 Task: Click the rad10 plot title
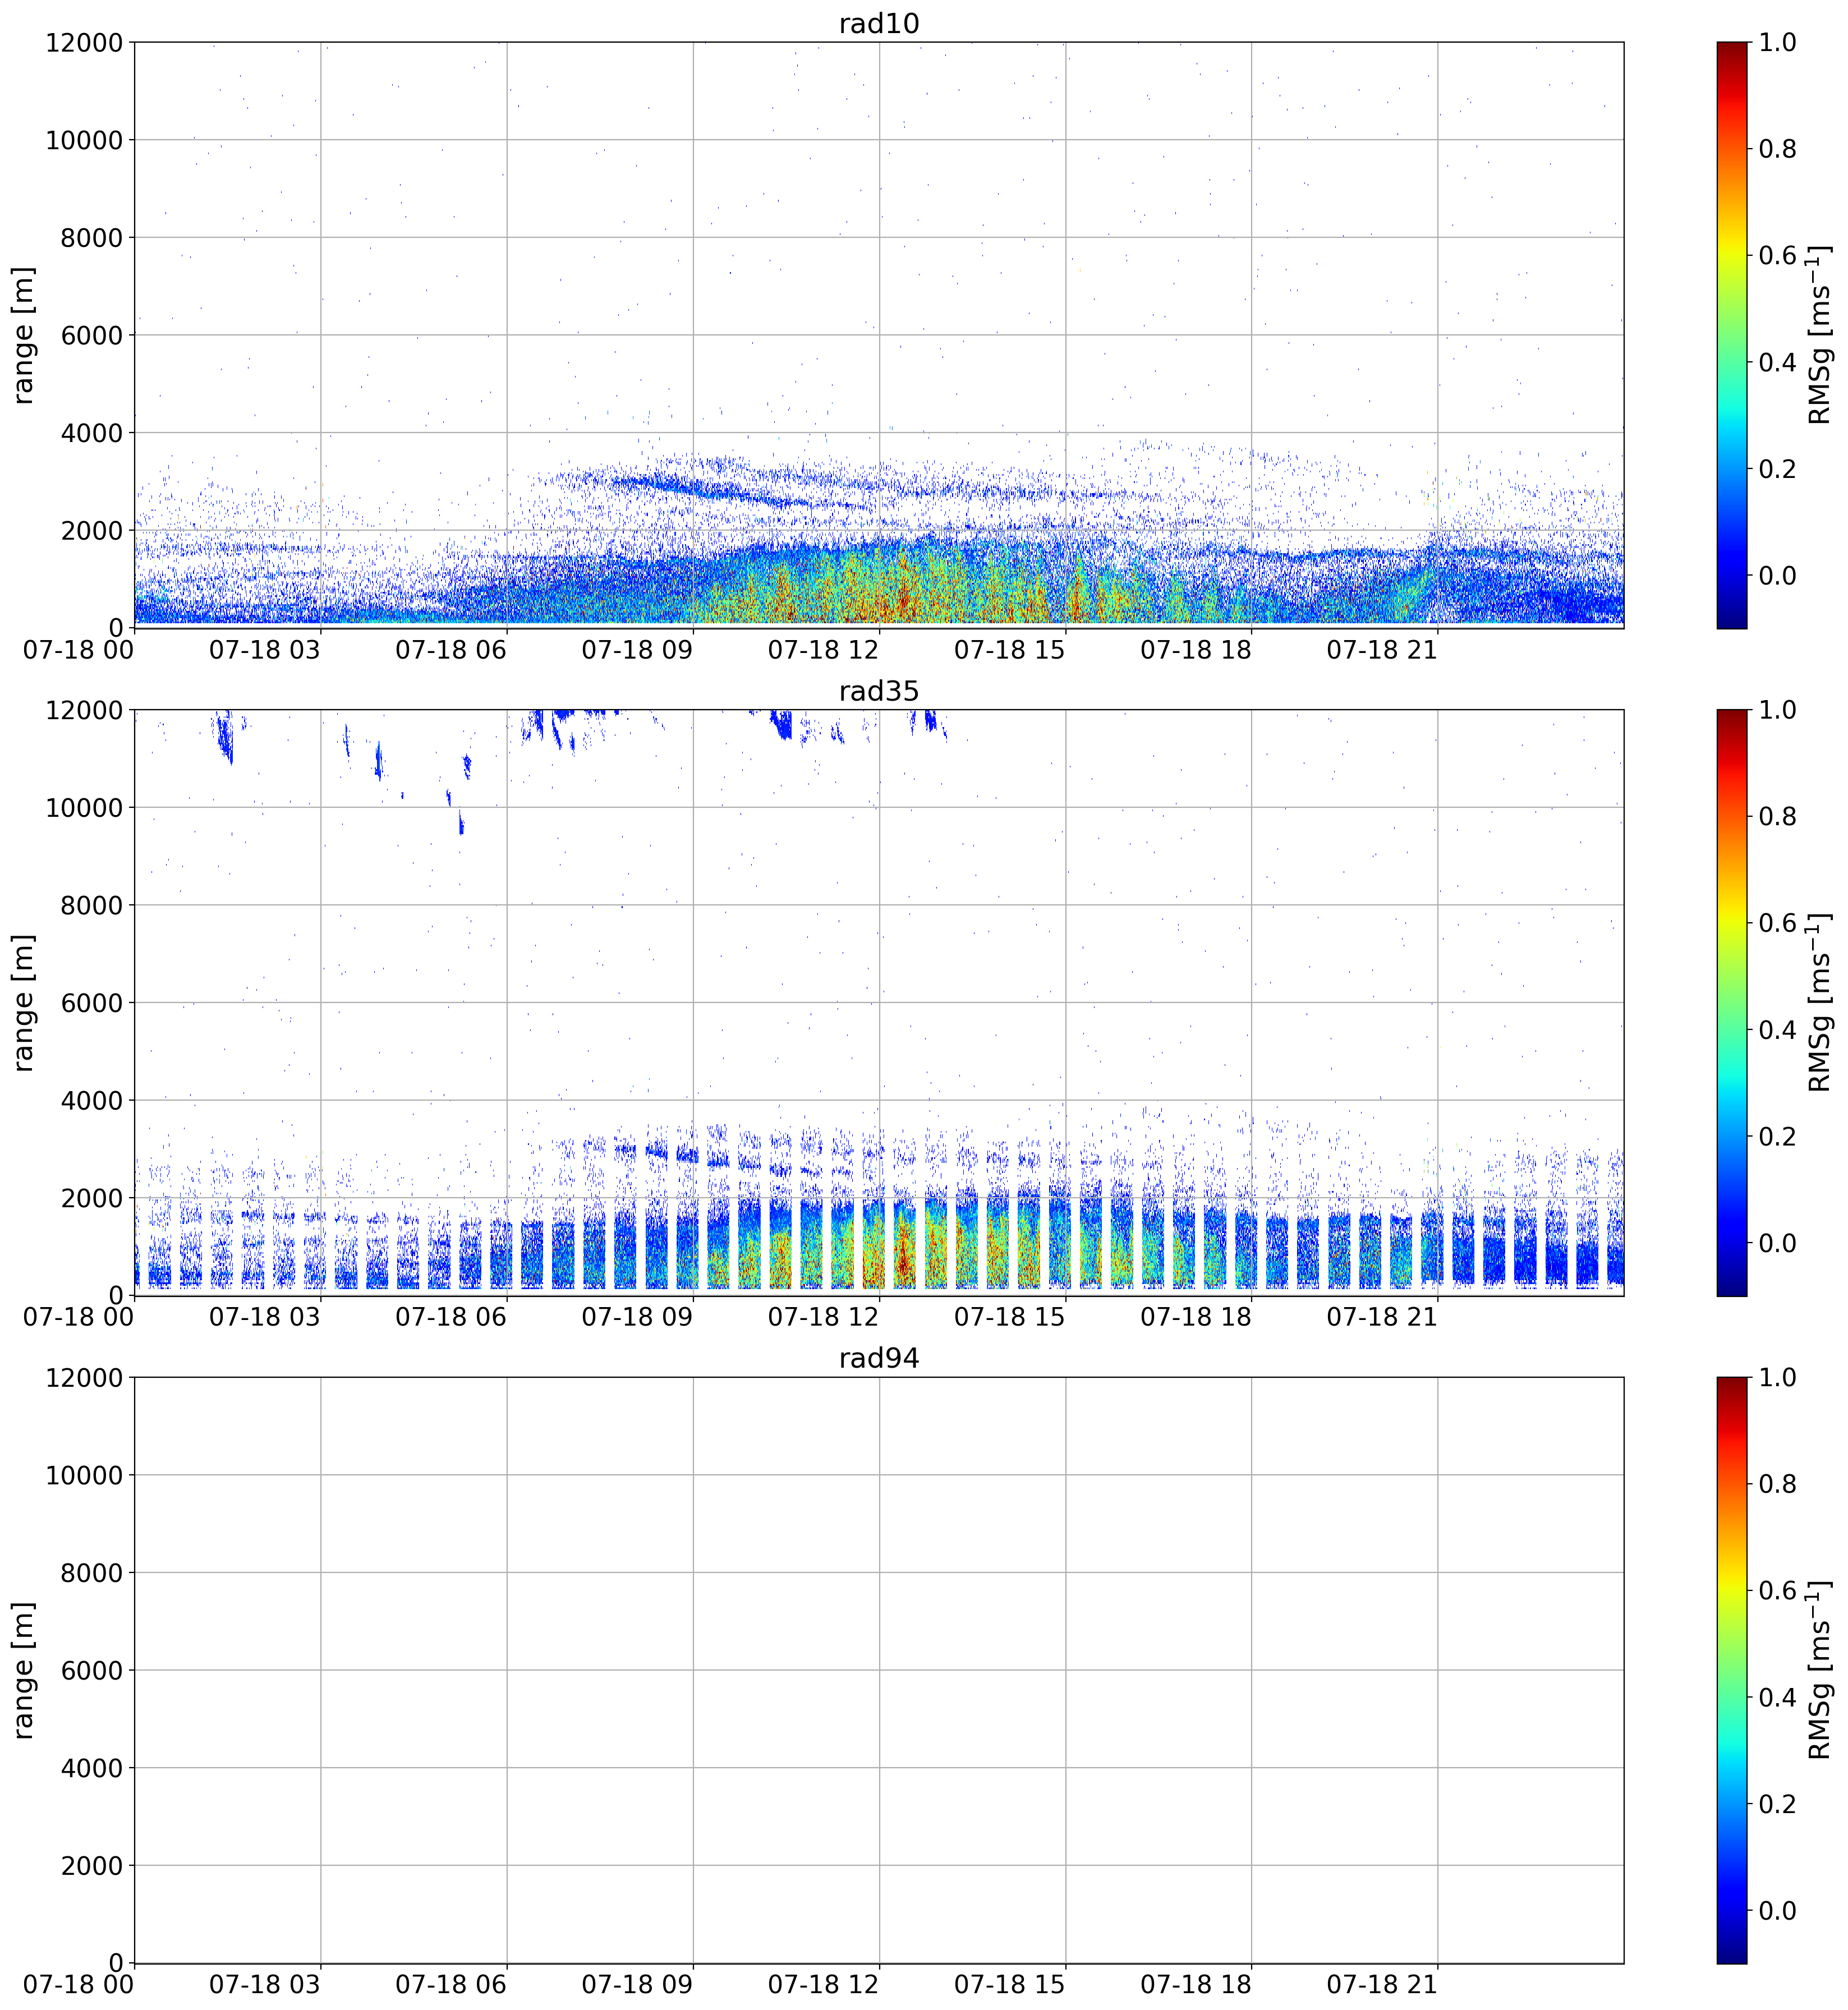[x=878, y=24]
